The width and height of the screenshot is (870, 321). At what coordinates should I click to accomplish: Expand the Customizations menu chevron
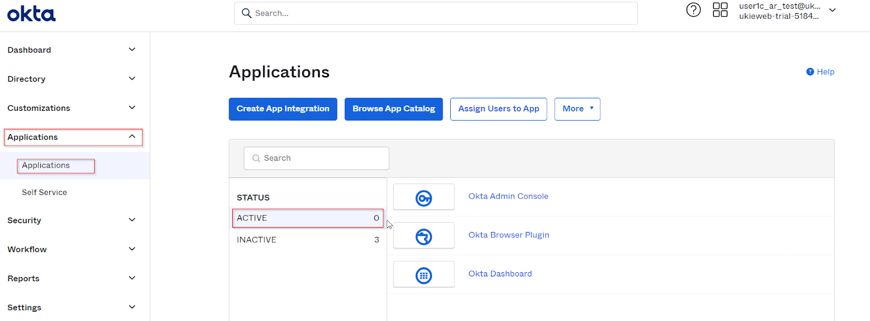[x=132, y=108]
